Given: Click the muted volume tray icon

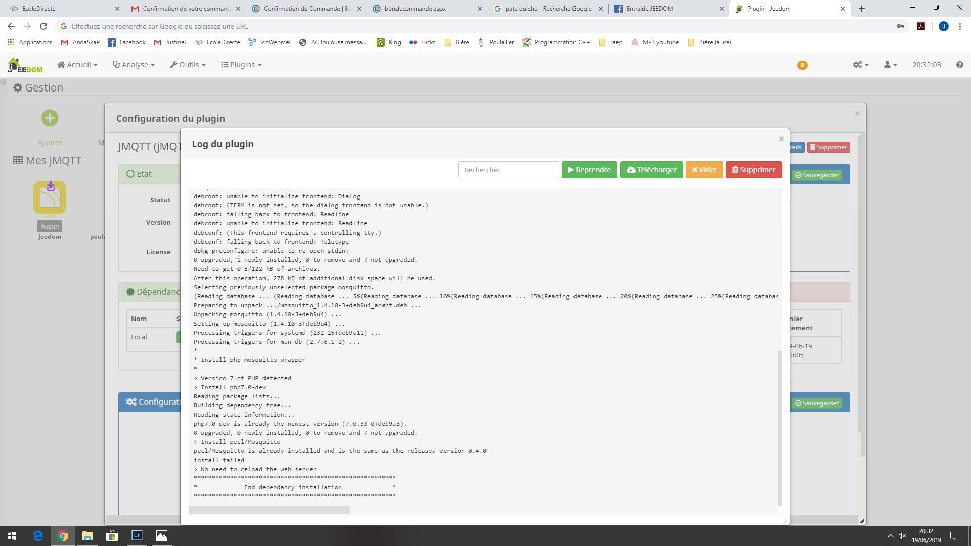Looking at the screenshot, I should 902,536.
